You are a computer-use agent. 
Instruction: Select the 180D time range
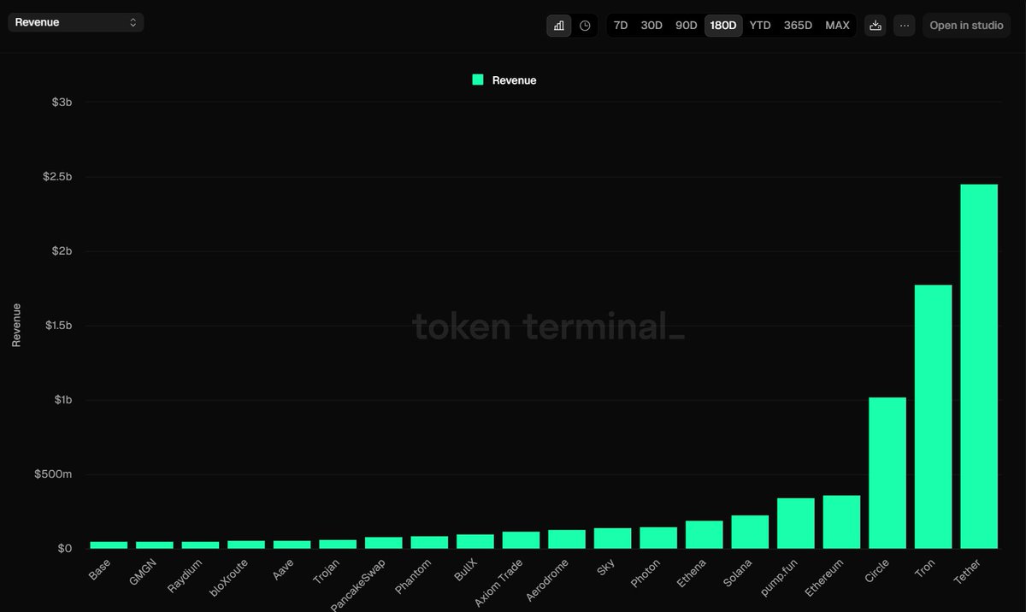[x=723, y=26]
